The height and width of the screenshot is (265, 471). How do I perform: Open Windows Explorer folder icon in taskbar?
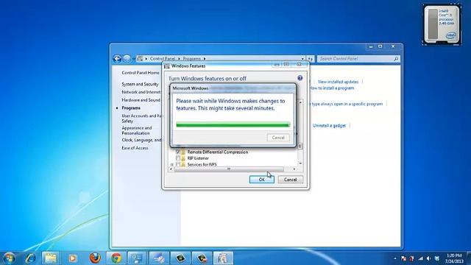tap(51, 258)
